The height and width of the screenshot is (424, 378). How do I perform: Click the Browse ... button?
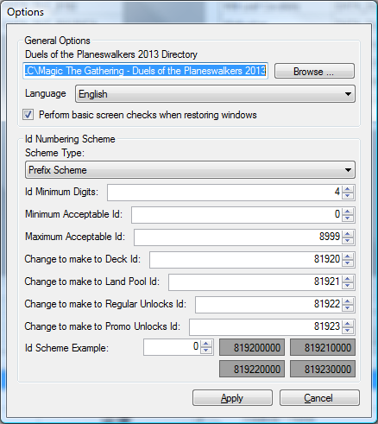[314, 71]
